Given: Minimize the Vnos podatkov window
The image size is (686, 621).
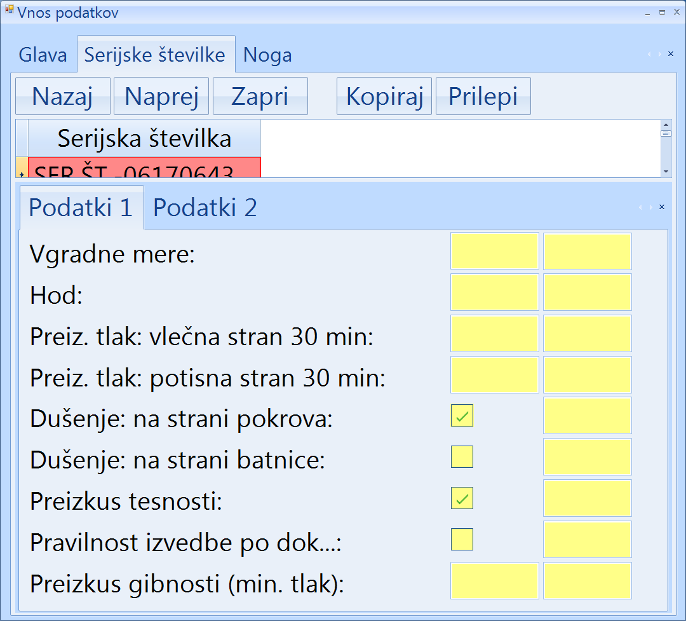Looking at the screenshot, I should tap(648, 12).
